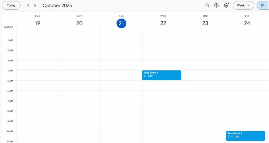The width and height of the screenshot is (269, 143).
Task: Open the Support help icon
Action: pyautogui.click(x=216, y=5)
